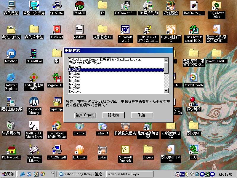
Task: Expand the Quick Launch overflow chevron
Action: 53,173
